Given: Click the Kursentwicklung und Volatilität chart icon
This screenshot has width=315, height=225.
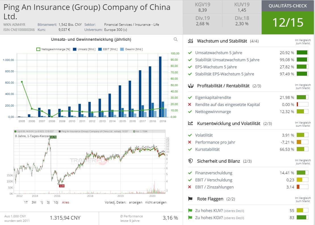Looking at the screenshot, I should coord(191,123).
